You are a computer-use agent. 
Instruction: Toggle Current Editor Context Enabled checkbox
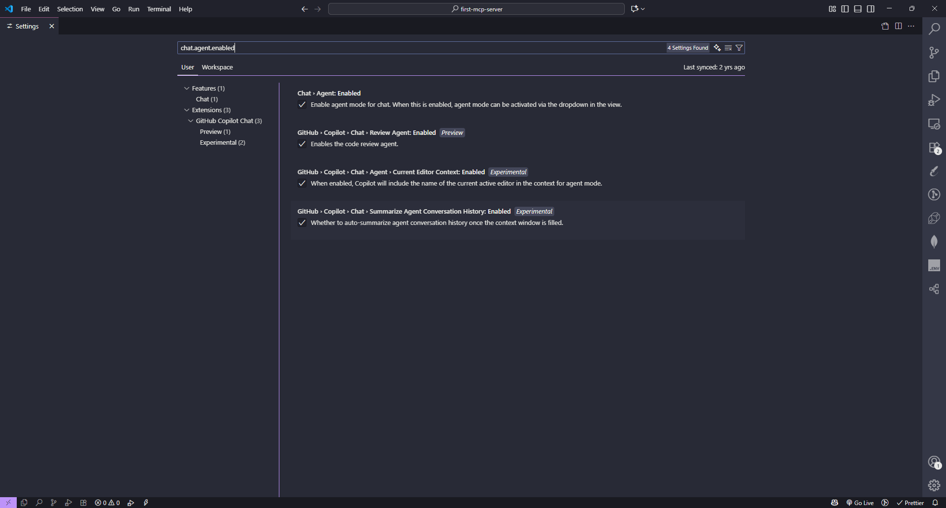(x=302, y=183)
